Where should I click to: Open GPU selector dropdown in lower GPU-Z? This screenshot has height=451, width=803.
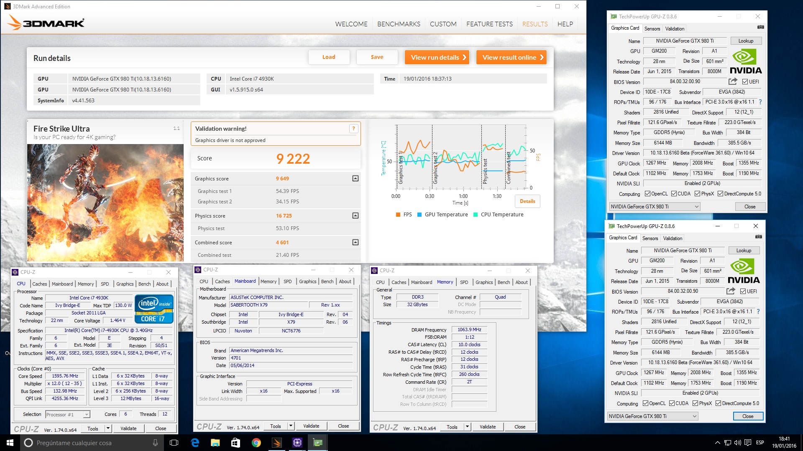pos(652,416)
